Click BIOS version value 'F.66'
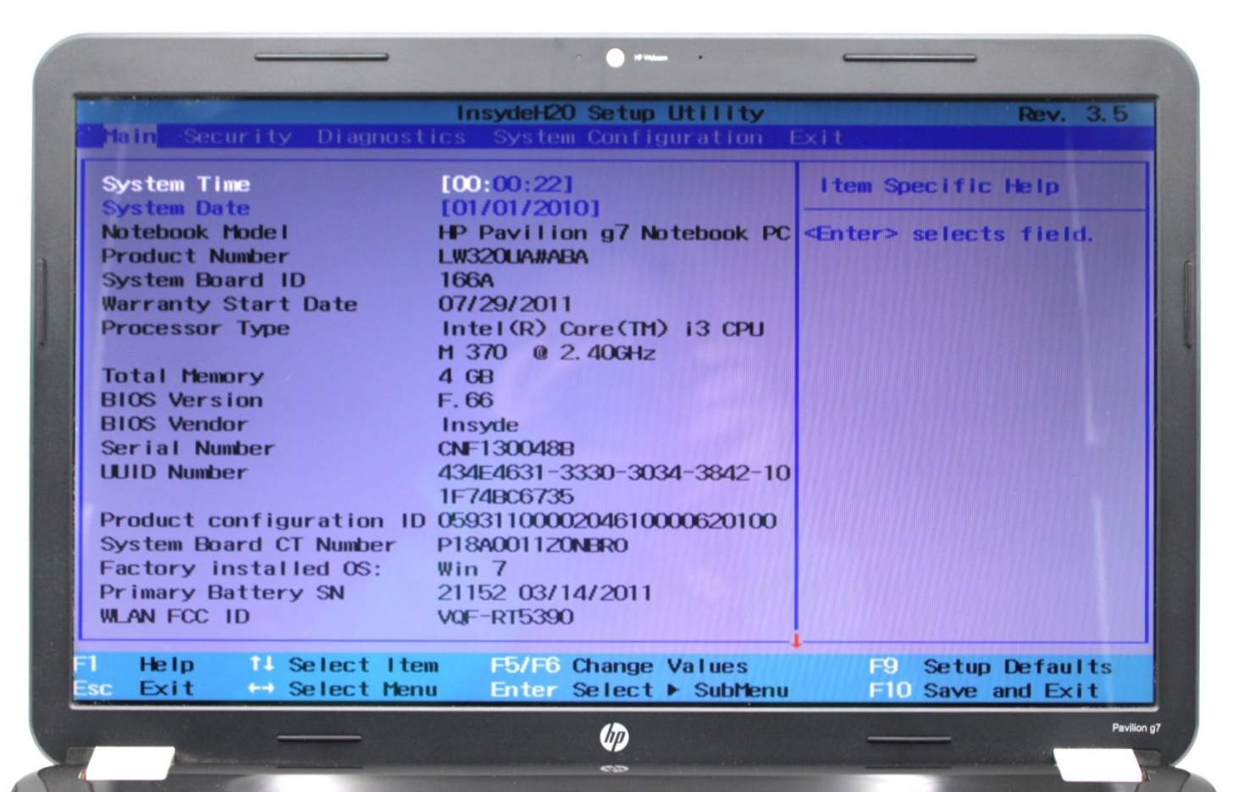Viewport: 1233px width, 792px height. (x=466, y=399)
